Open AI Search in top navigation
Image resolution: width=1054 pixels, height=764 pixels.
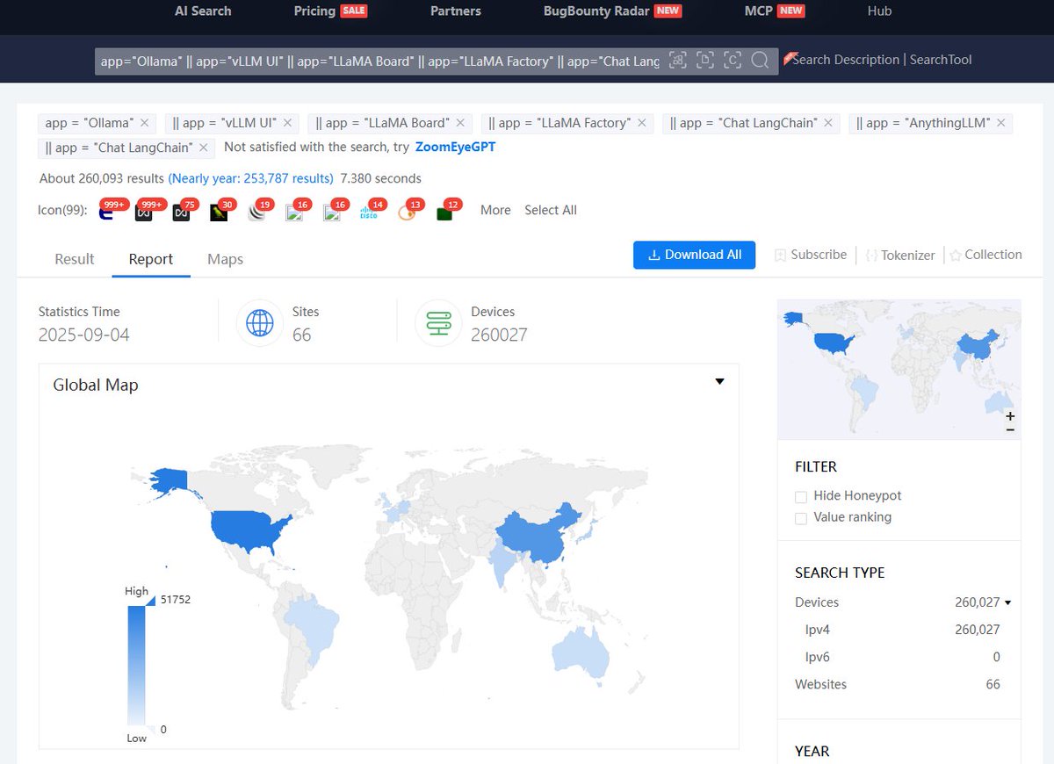click(203, 11)
